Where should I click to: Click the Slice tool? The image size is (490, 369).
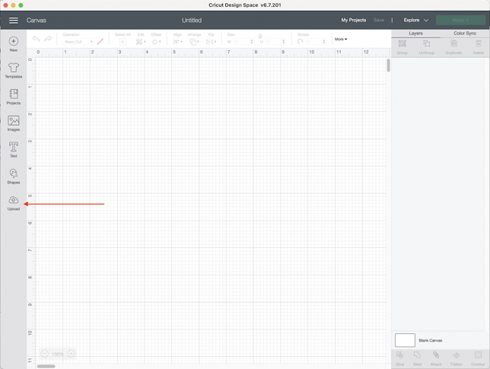pos(399,358)
